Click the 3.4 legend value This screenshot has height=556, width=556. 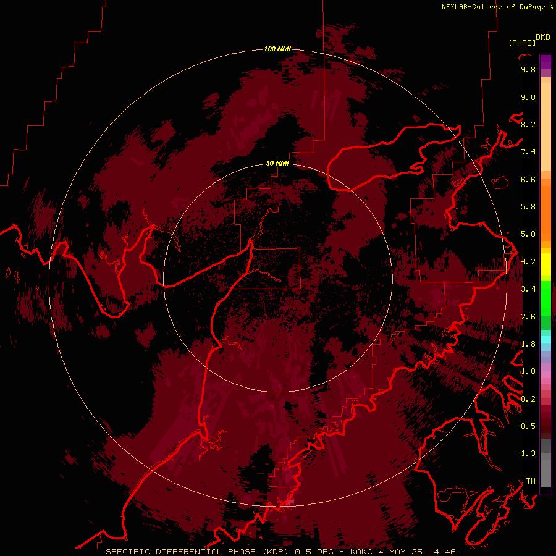[x=528, y=289]
